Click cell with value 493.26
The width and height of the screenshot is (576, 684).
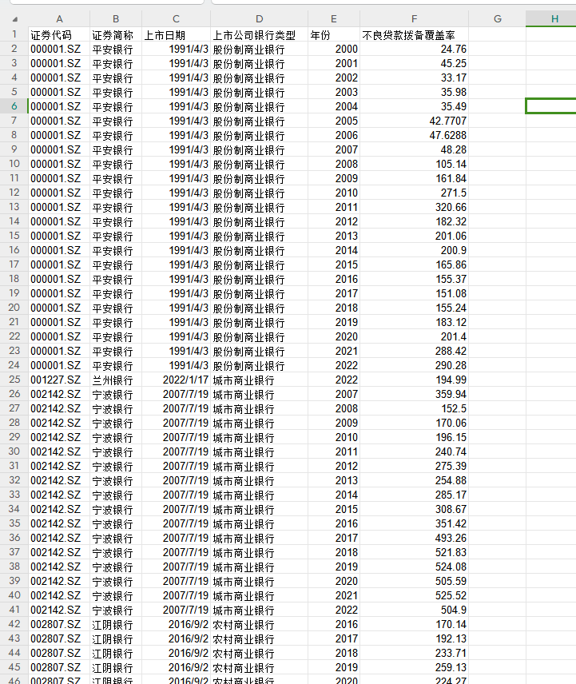coord(415,539)
